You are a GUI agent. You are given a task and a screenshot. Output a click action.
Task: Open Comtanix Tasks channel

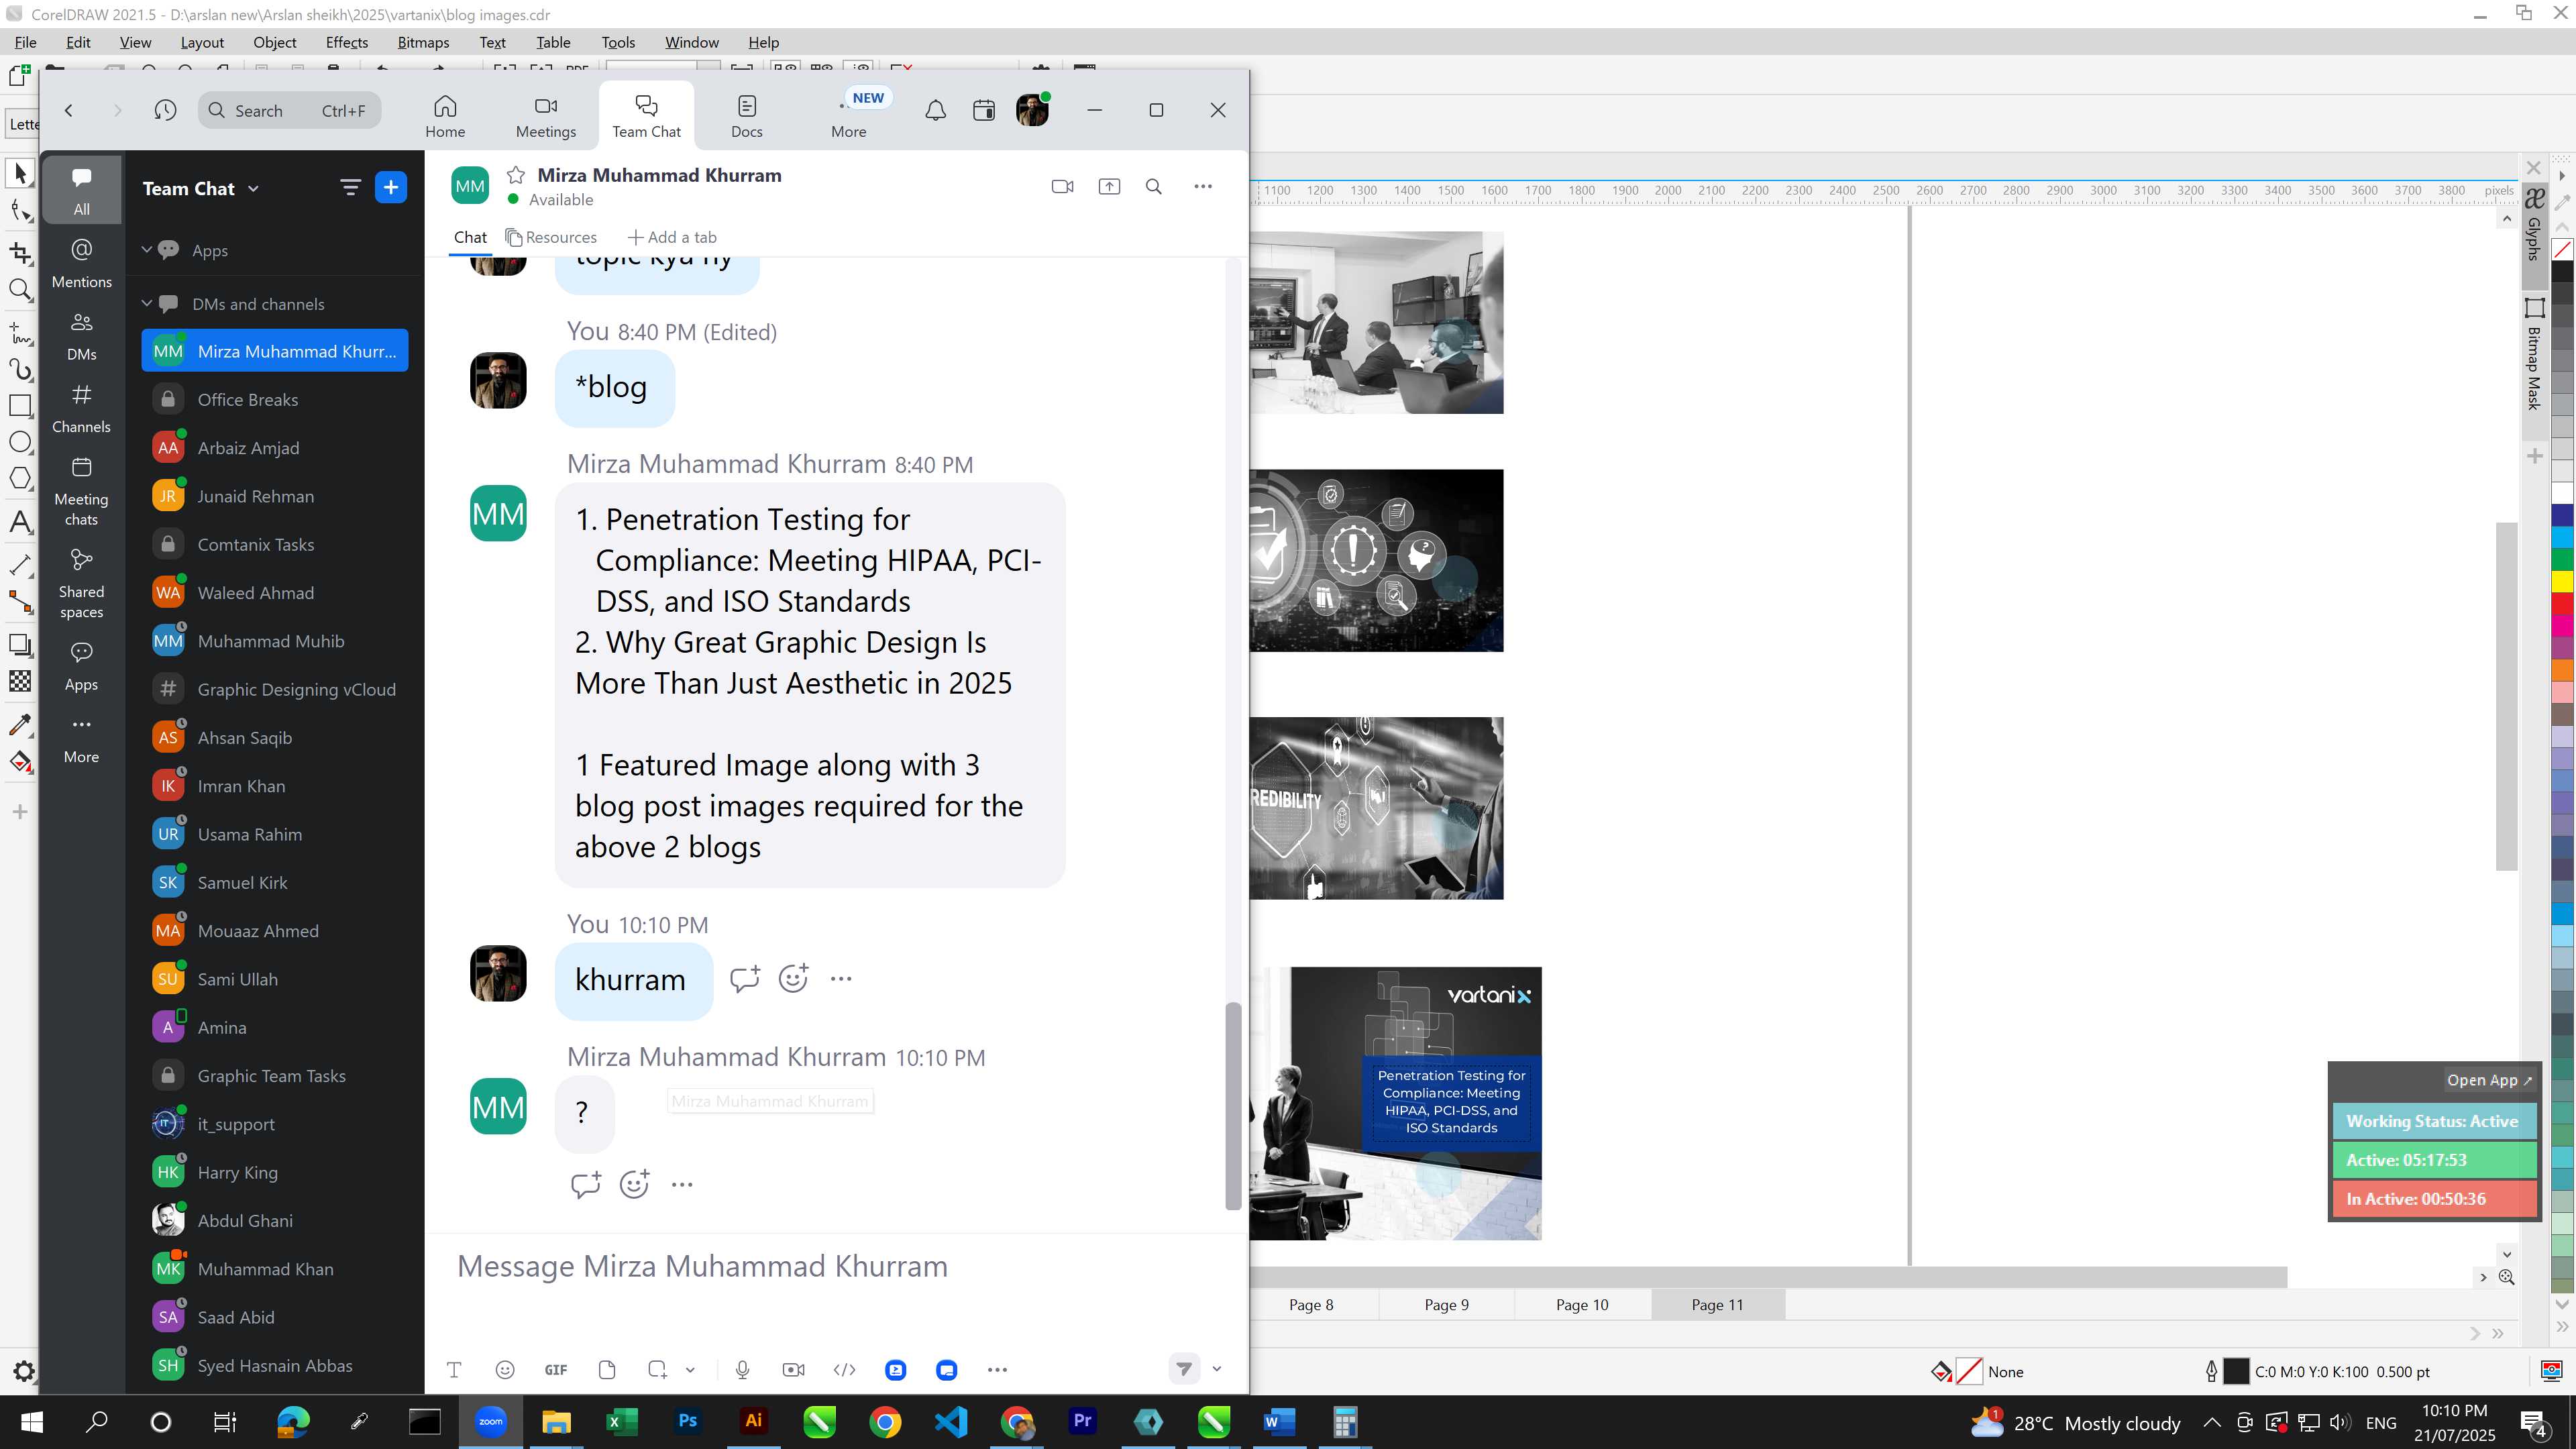[275, 544]
